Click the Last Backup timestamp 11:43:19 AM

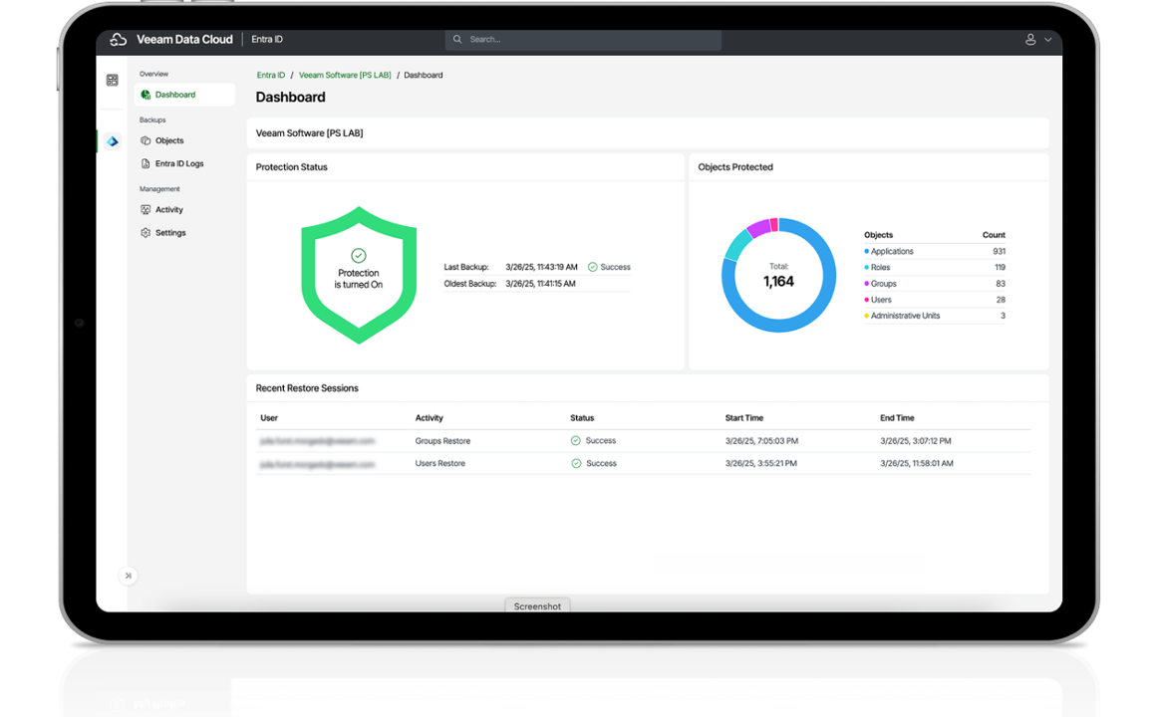point(541,267)
